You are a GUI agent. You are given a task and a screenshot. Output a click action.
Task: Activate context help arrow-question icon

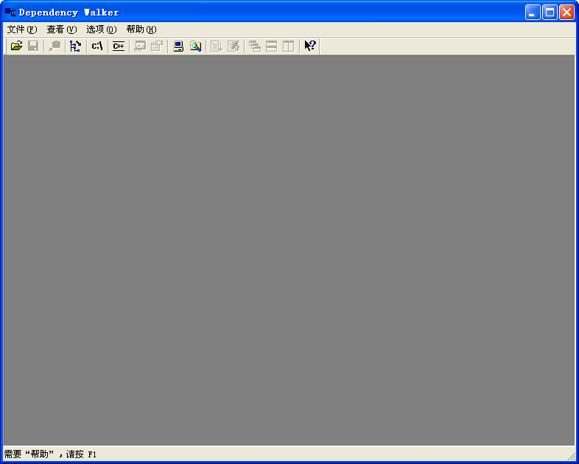pos(310,46)
